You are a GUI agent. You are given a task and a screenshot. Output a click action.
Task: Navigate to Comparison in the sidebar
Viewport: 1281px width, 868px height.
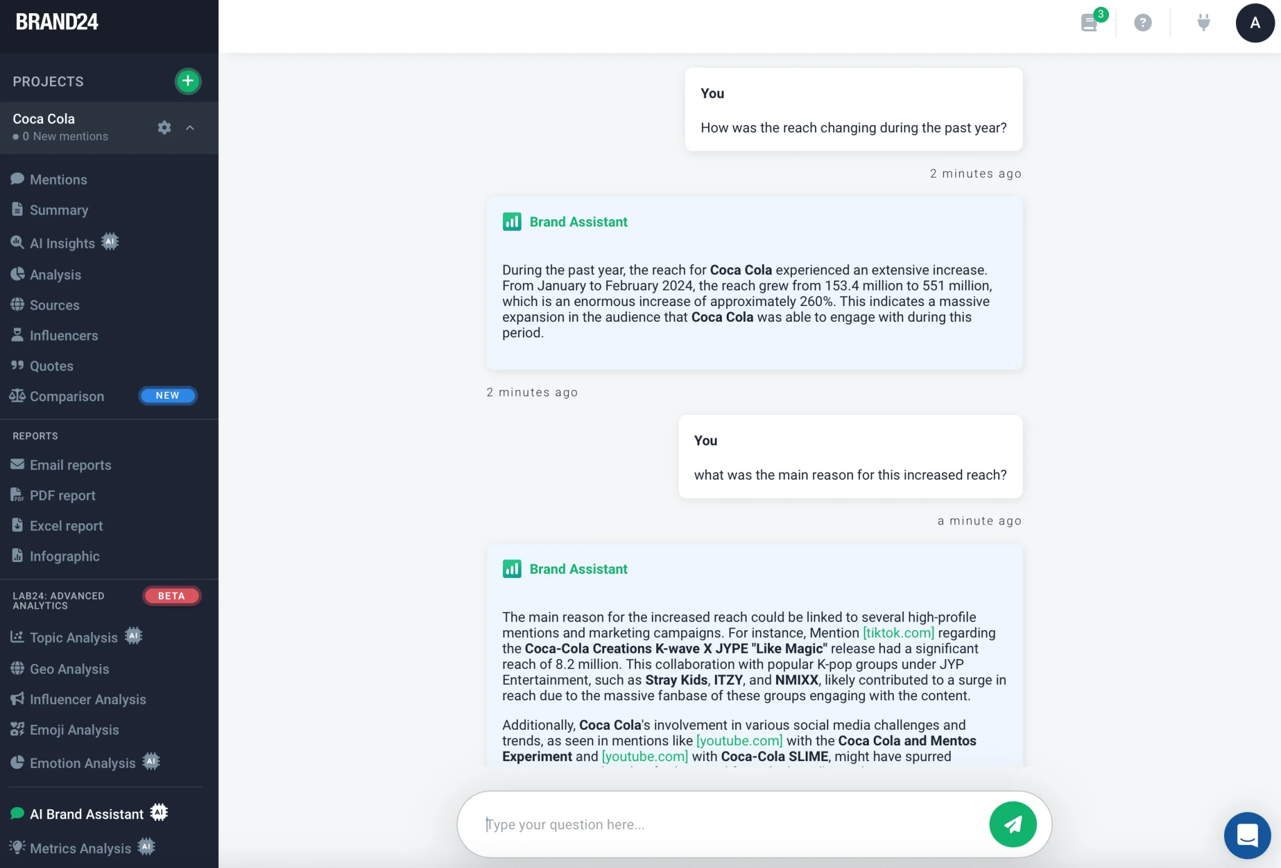click(x=67, y=396)
